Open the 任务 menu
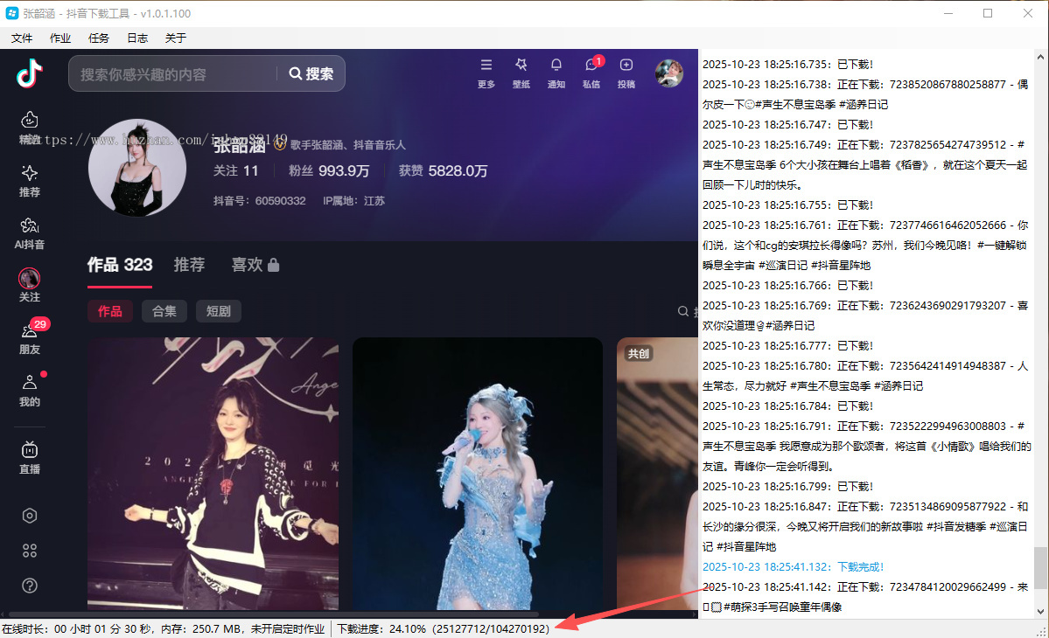The width and height of the screenshot is (1049, 638). (98, 38)
